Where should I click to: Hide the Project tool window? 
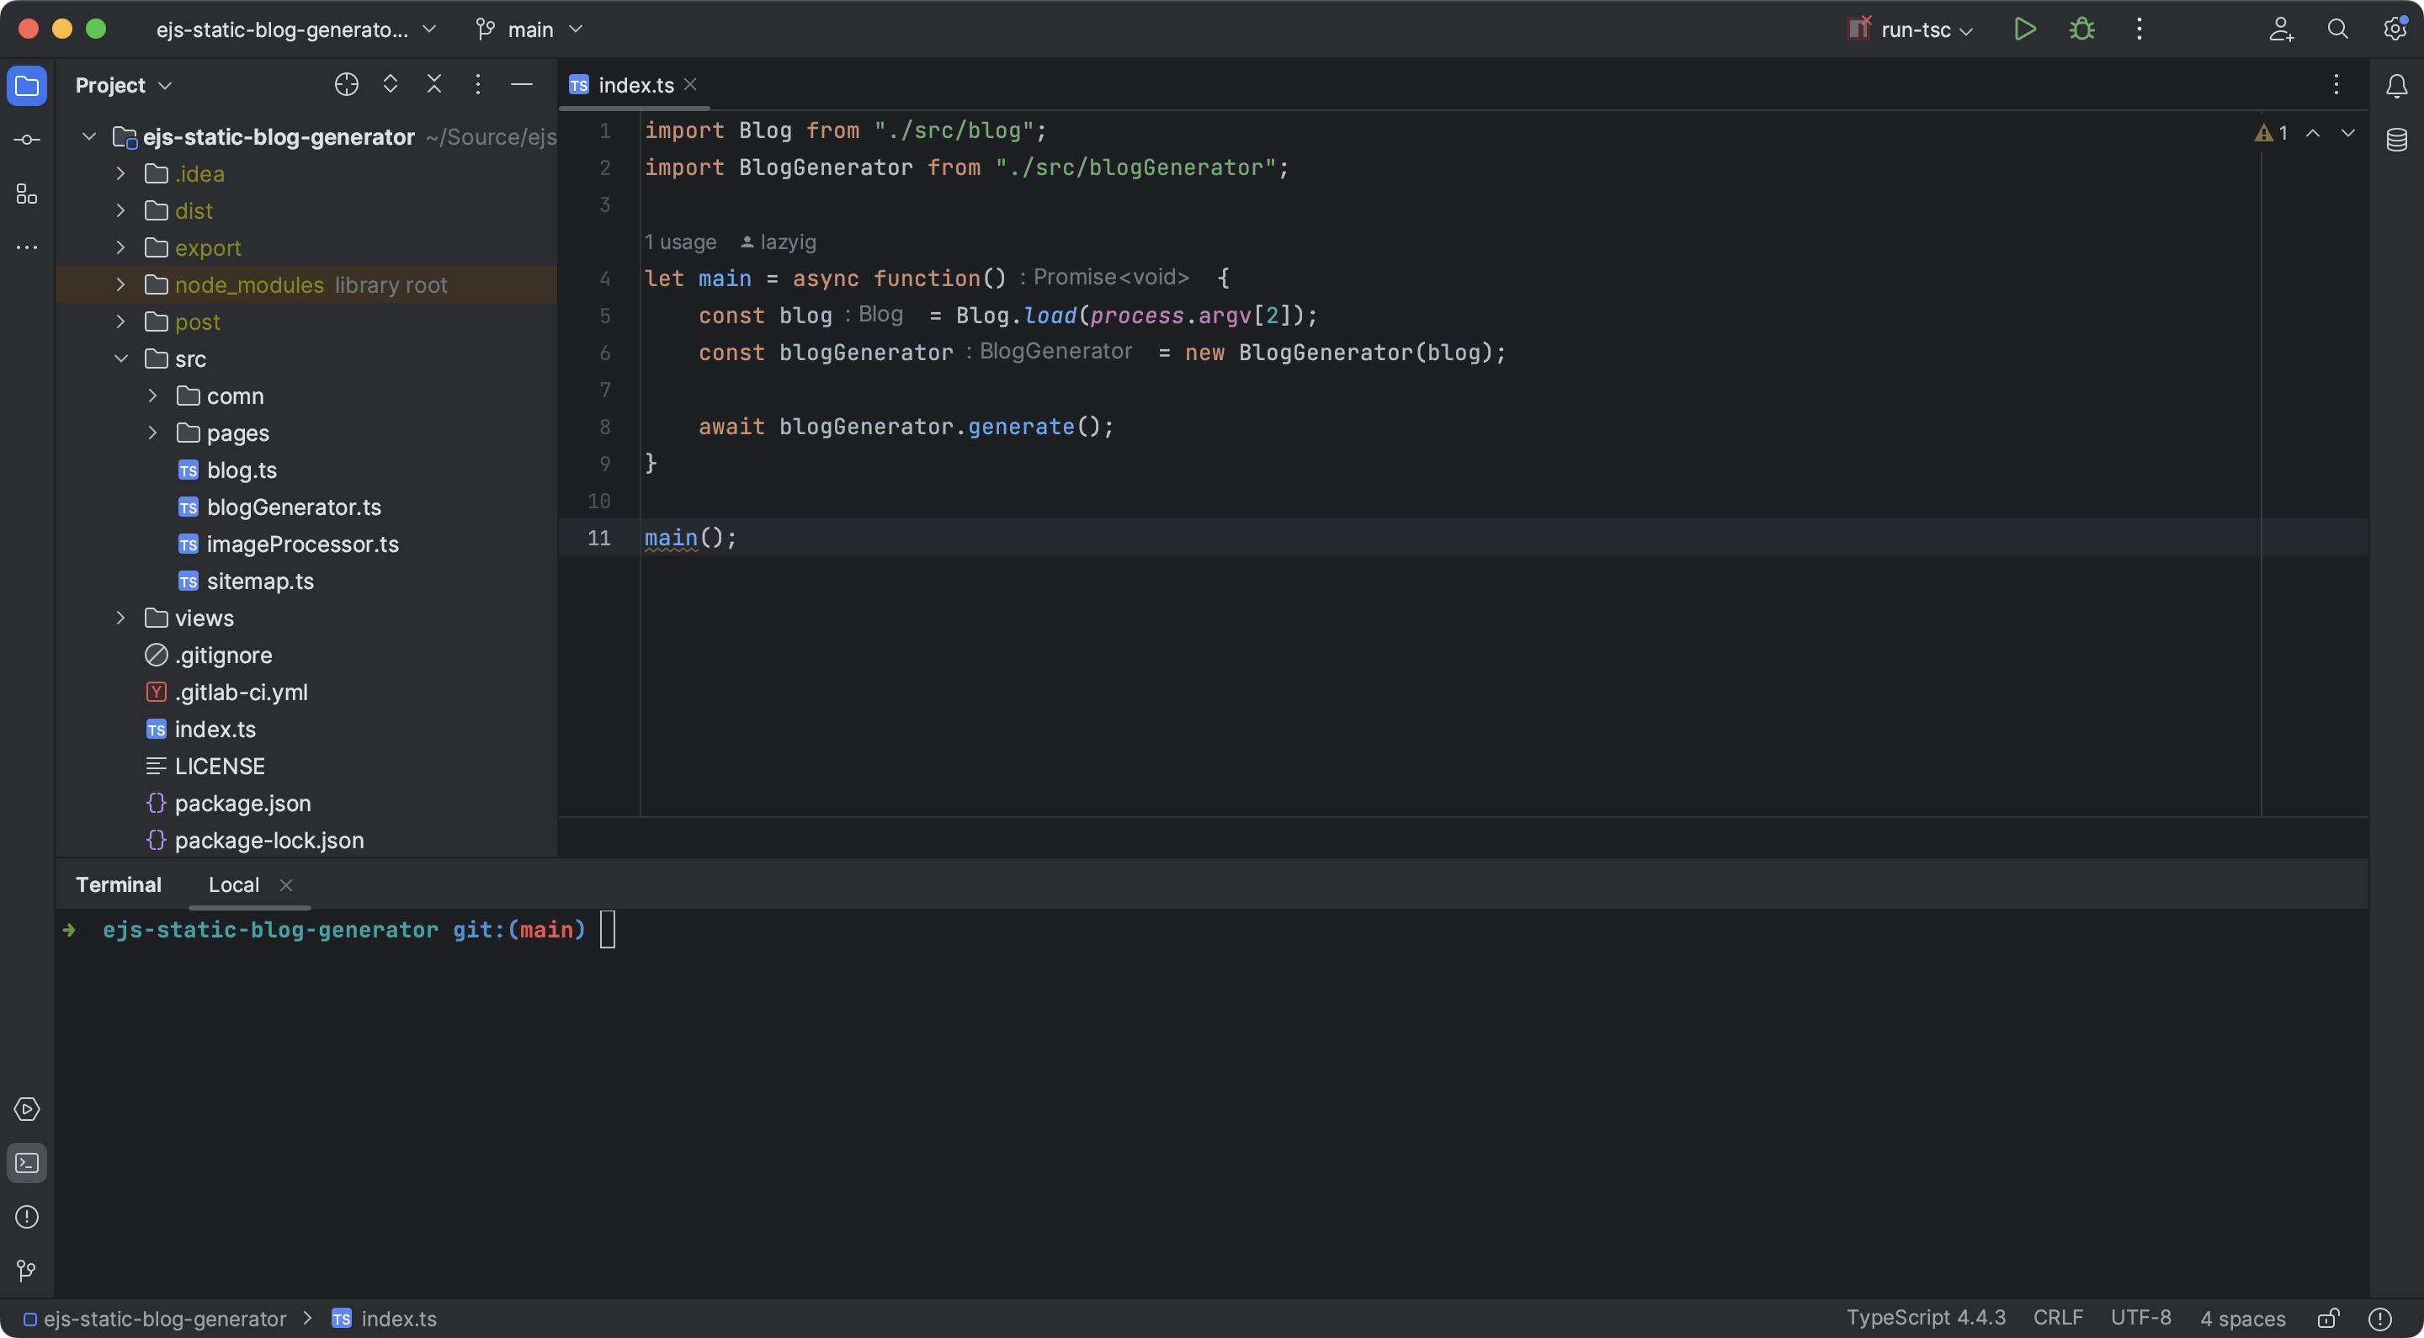click(x=521, y=85)
